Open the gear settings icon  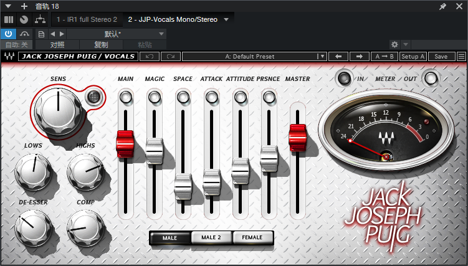click(x=395, y=45)
